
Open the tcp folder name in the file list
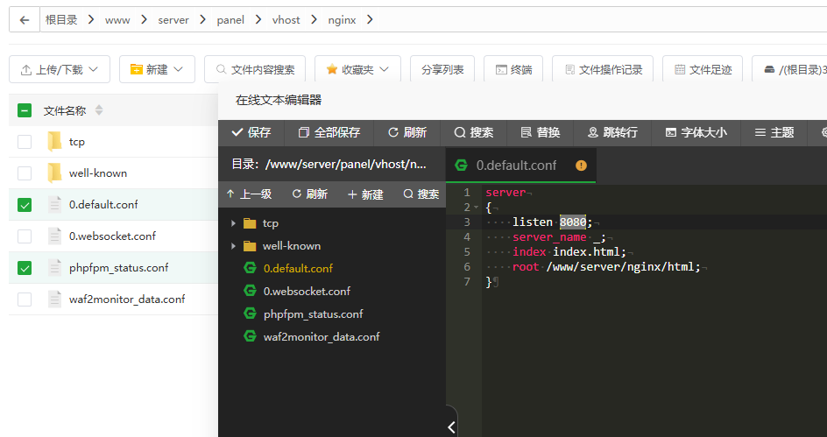77,142
